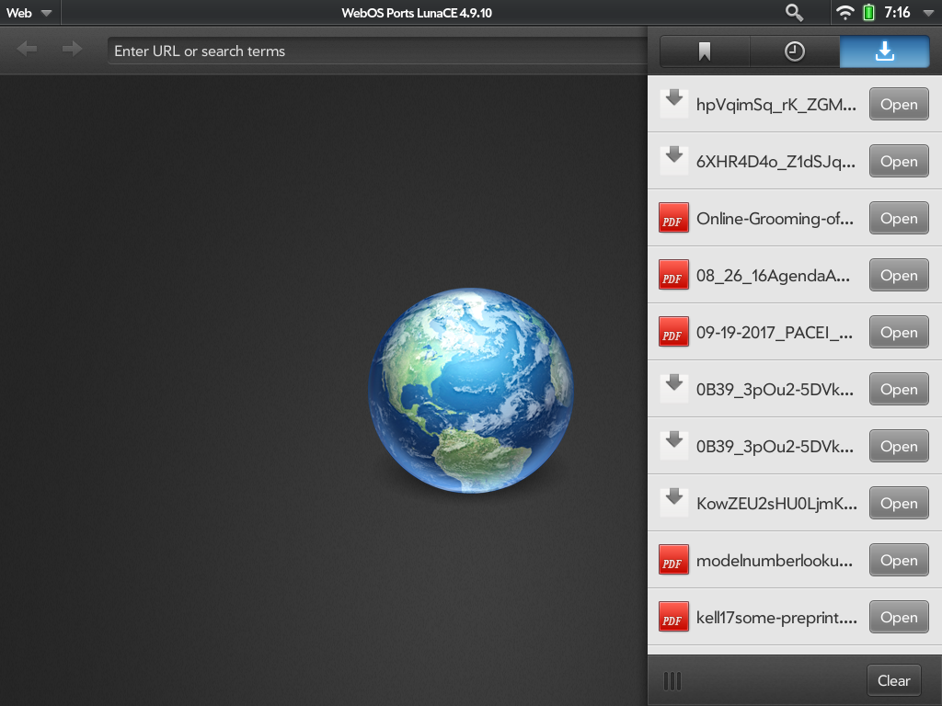942x706 pixels.
Task: Click the panel grab handle beside Clear
Action: point(672,681)
